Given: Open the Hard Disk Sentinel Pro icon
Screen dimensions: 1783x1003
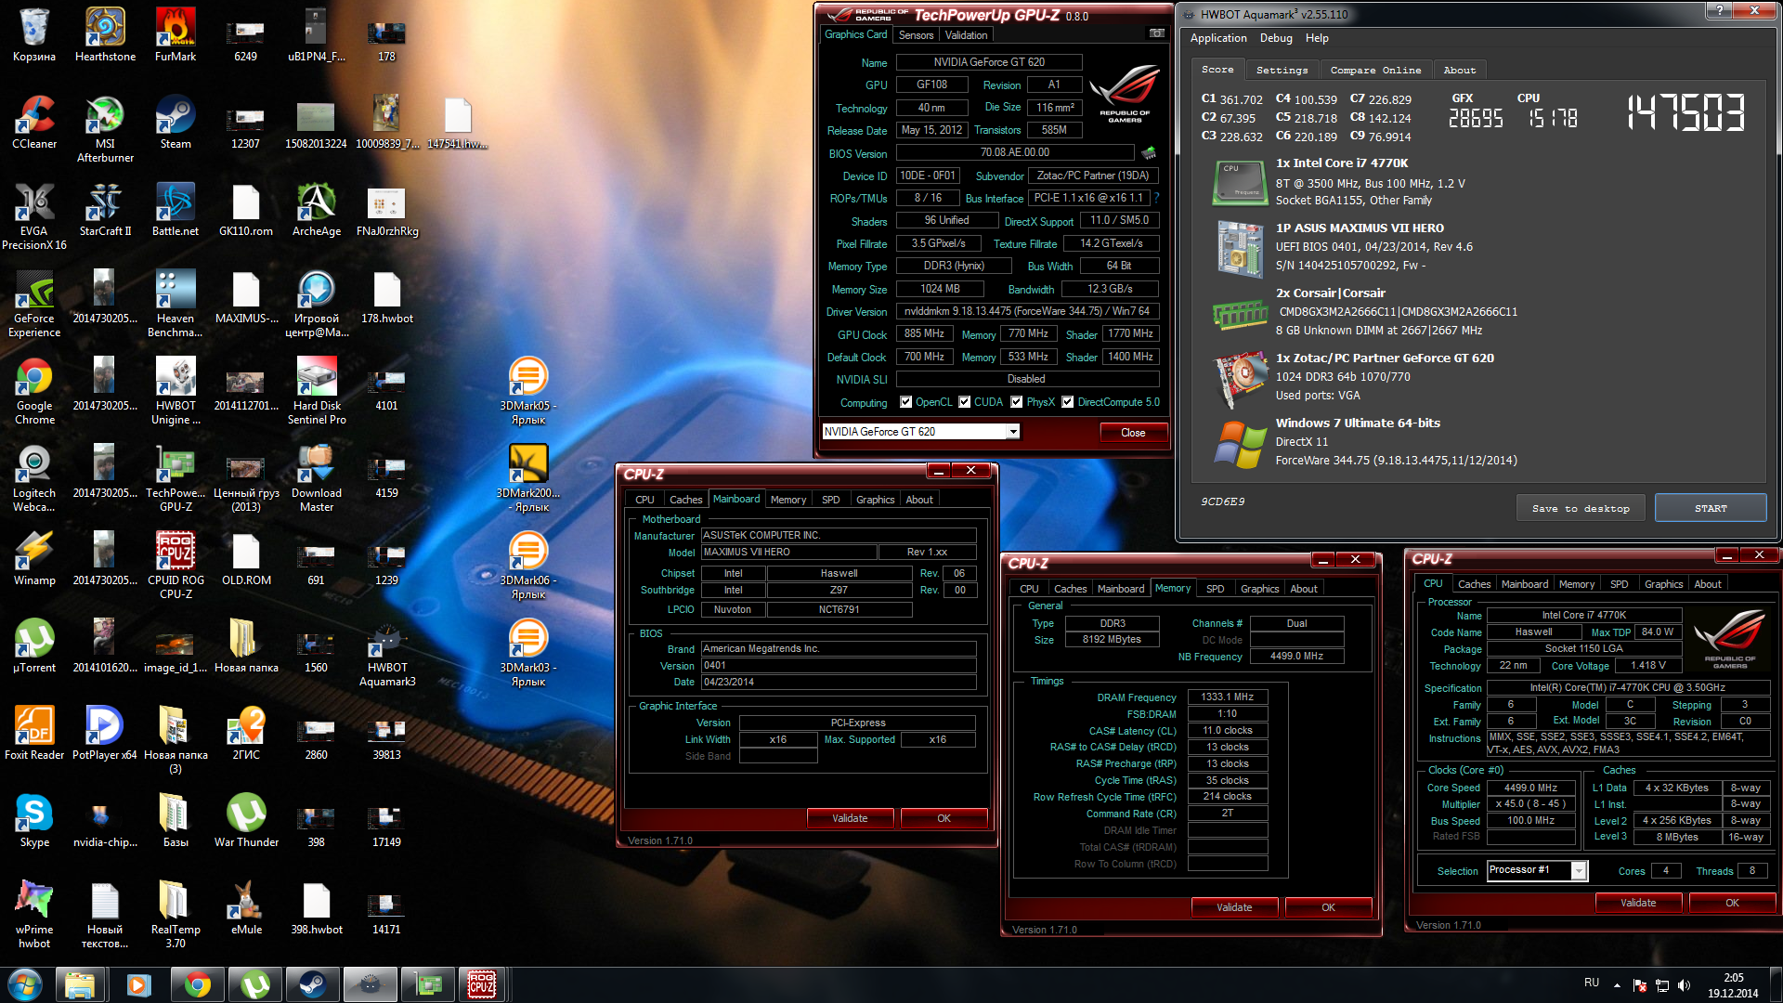Looking at the screenshot, I should tap(317, 391).
